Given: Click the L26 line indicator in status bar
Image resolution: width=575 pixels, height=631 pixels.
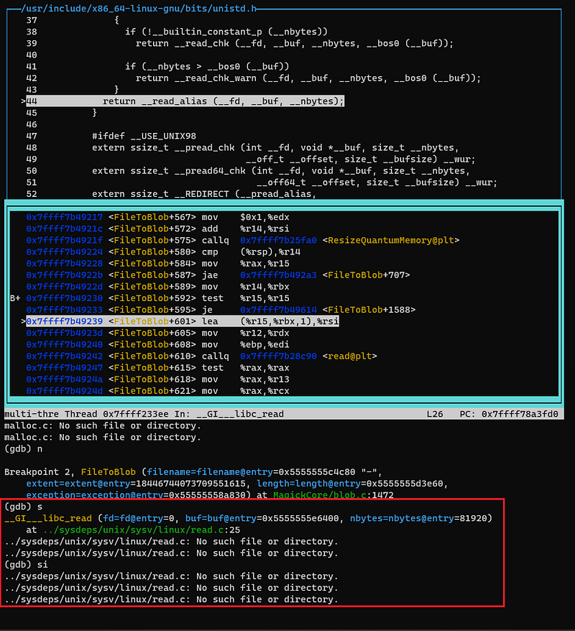Looking at the screenshot, I should [435, 414].
